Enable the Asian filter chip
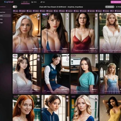The image size is (121, 121). (x=16, y=11)
